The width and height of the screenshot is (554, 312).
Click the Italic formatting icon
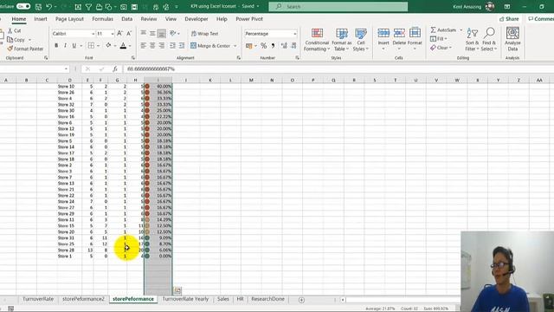(x=65, y=46)
